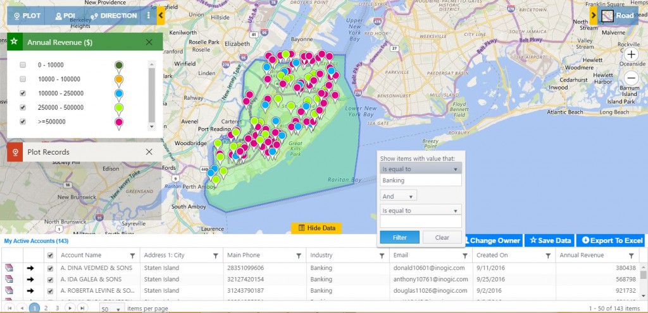The width and height of the screenshot is (648, 313).
Task: Click the empty second filter value field
Action: pos(420,221)
